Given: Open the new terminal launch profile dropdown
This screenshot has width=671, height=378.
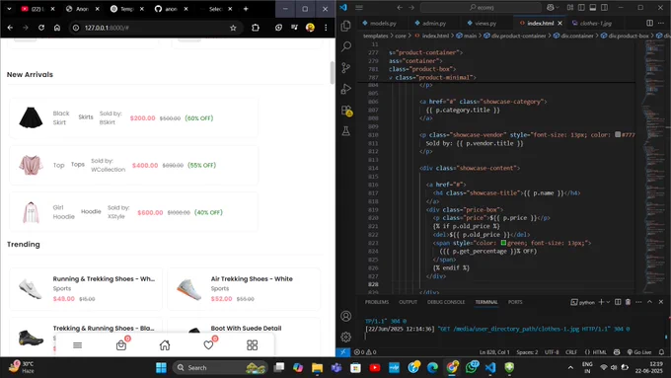Looking at the screenshot, I should tap(608, 302).
